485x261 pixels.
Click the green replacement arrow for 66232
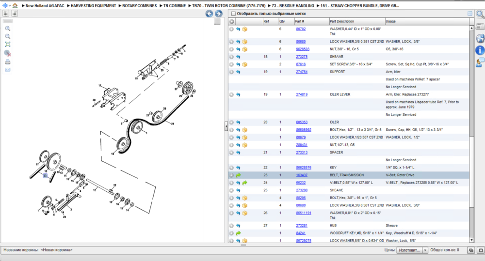(x=244, y=183)
